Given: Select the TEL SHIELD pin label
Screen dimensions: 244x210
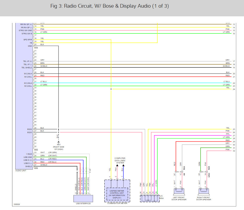Looking at the screenshot, I should 27,68.
